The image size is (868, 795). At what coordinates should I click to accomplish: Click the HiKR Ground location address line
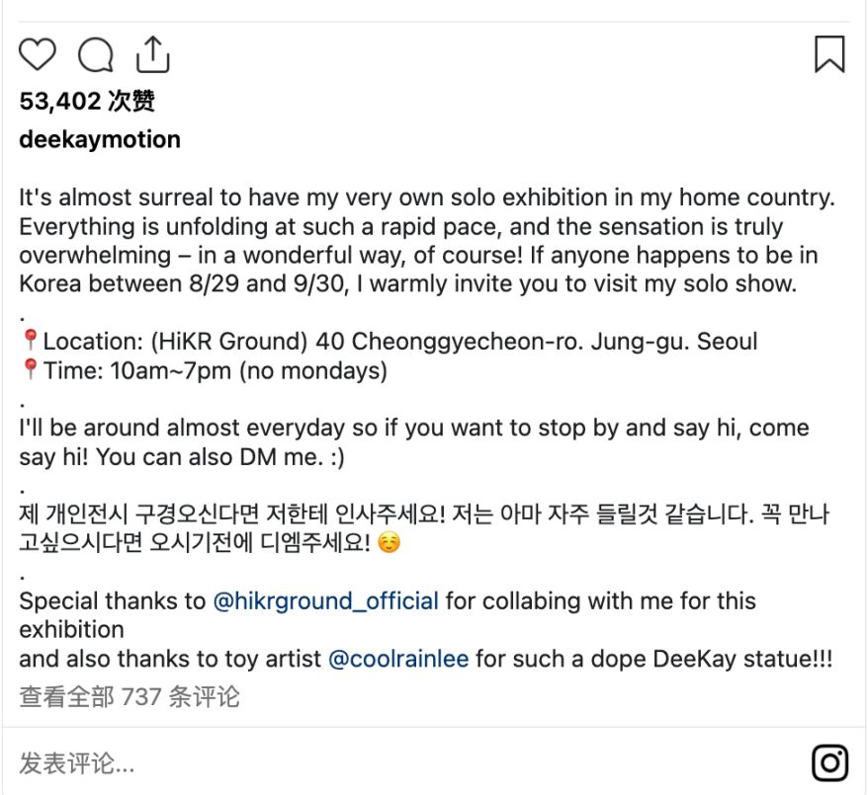point(400,343)
